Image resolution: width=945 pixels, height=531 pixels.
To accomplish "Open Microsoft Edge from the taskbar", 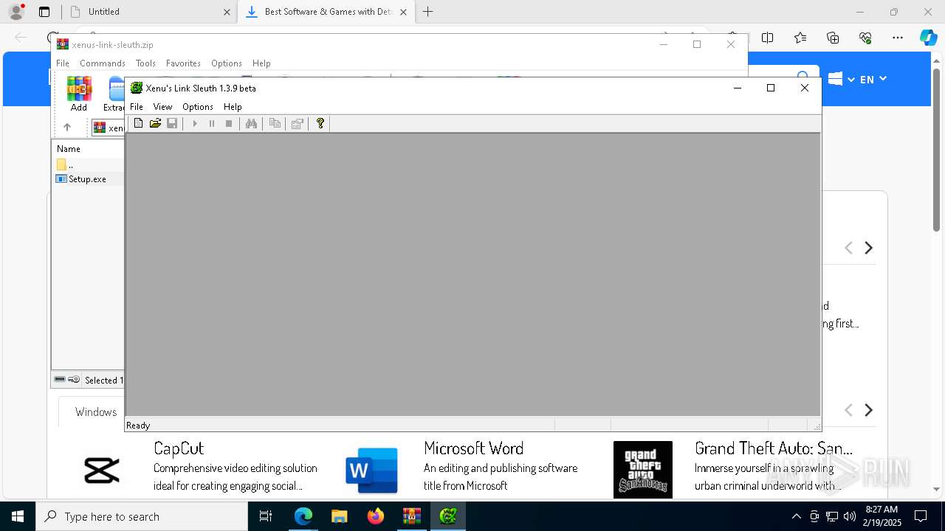I will tap(303, 516).
